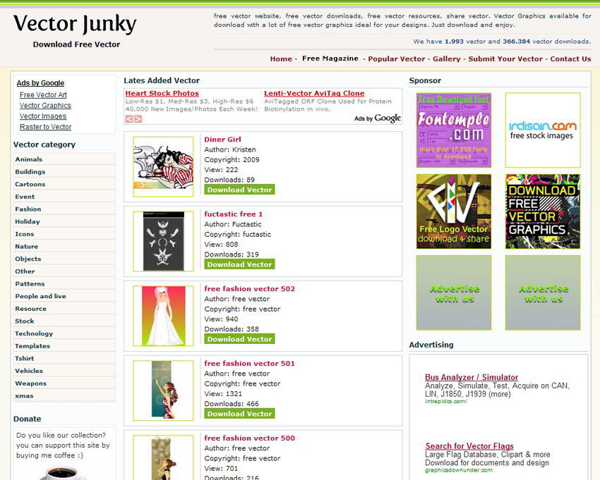Viewport: 600px width, 480px height.
Task: Open the Gallery page
Action: [447, 59]
